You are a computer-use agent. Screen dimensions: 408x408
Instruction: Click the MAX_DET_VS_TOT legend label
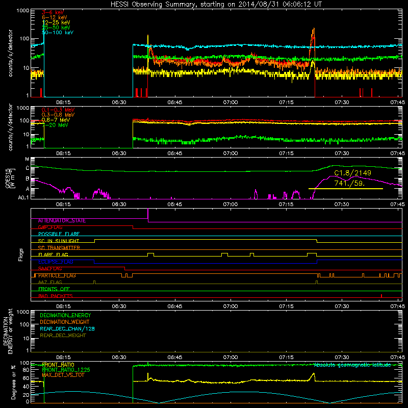[x=63, y=375]
